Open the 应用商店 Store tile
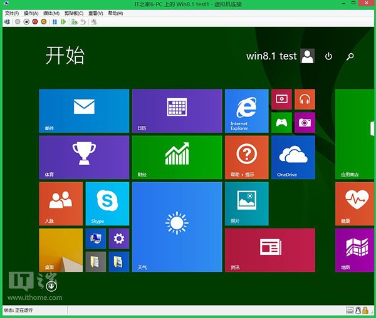This screenshot has height=318, width=376. (x=355, y=134)
